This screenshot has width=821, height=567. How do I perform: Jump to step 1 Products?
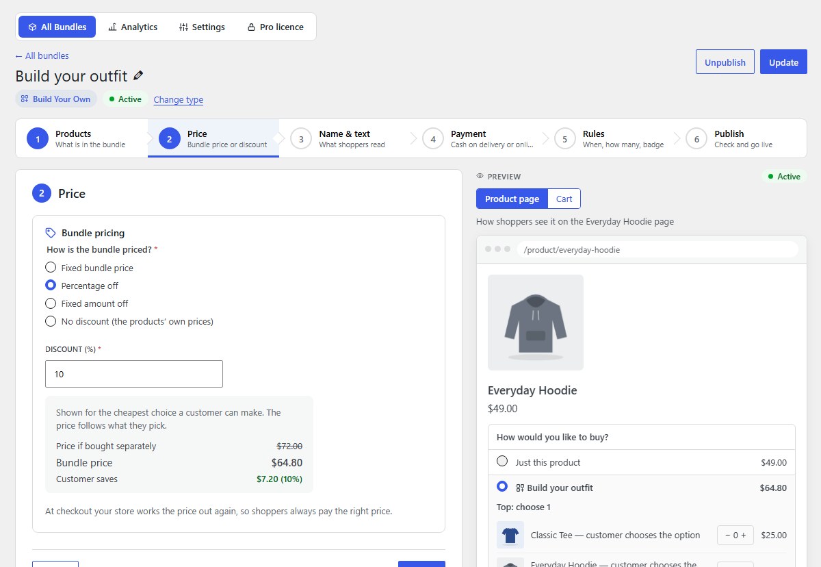81,139
